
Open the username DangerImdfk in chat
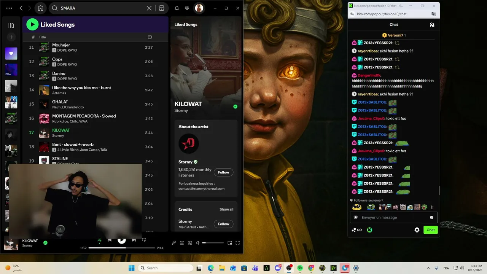(x=369, y=75)
